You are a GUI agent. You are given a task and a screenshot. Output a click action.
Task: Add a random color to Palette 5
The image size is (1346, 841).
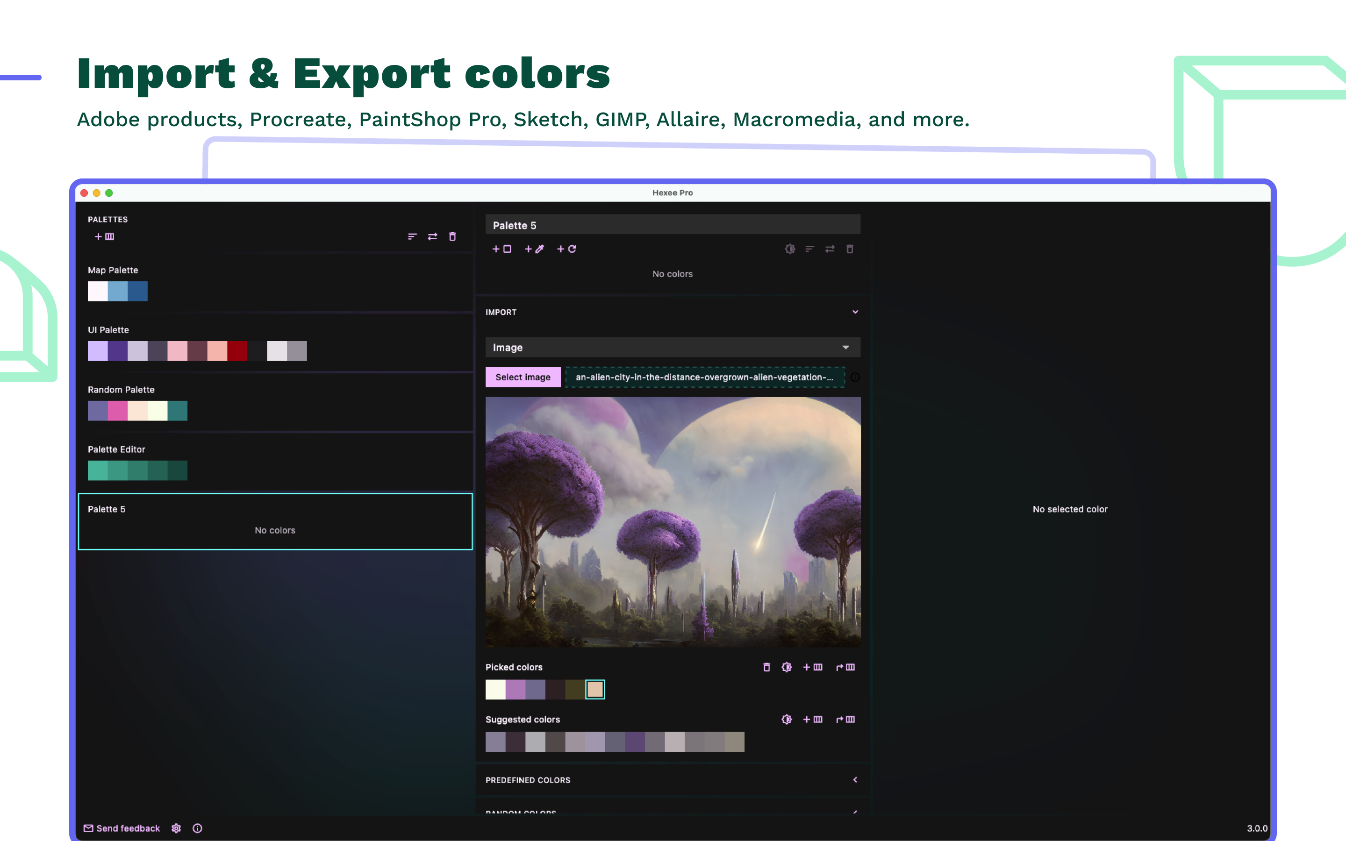[566, 249]
